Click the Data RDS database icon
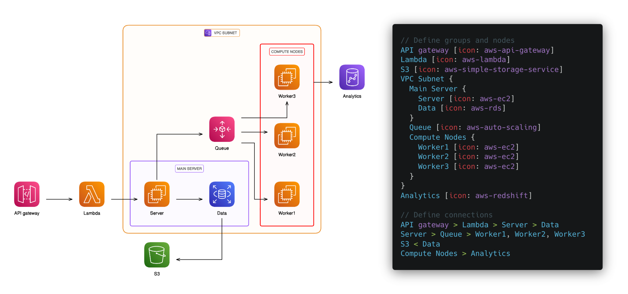 [x=222, y=194]
